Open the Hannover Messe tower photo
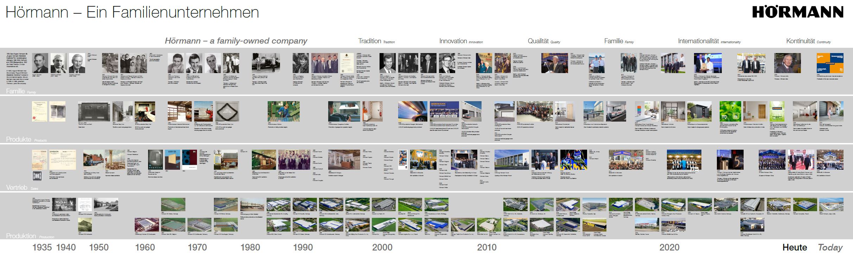 tap(115, 160)
